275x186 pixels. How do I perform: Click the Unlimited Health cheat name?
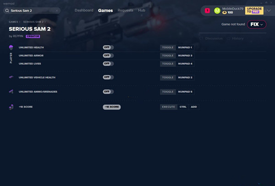pos(31,48)
